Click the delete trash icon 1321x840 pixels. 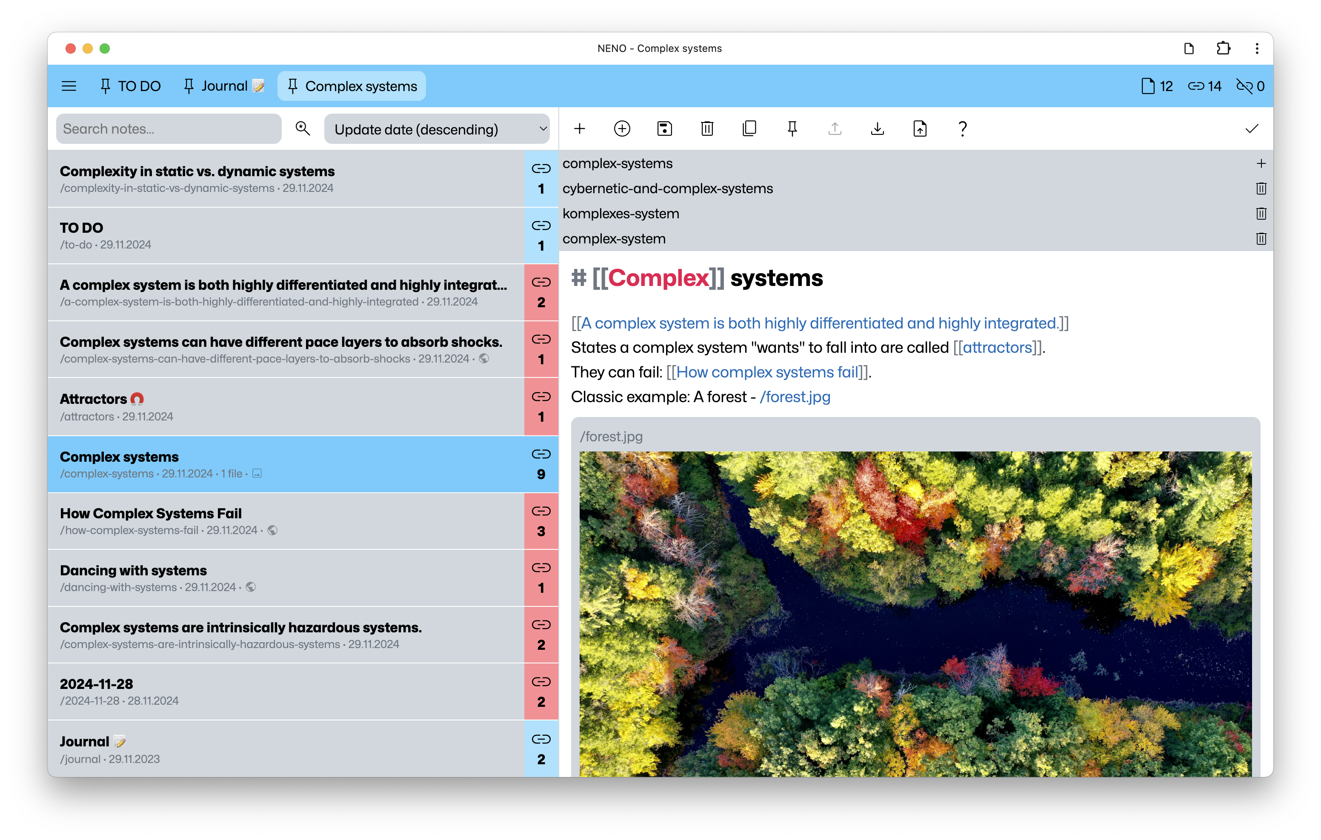point(708,129)
